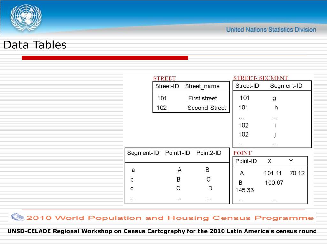Image resolution: width=327 pixels, height=245 pixels.
Task: Click the value '70.12'
Action: click(297, 173)
